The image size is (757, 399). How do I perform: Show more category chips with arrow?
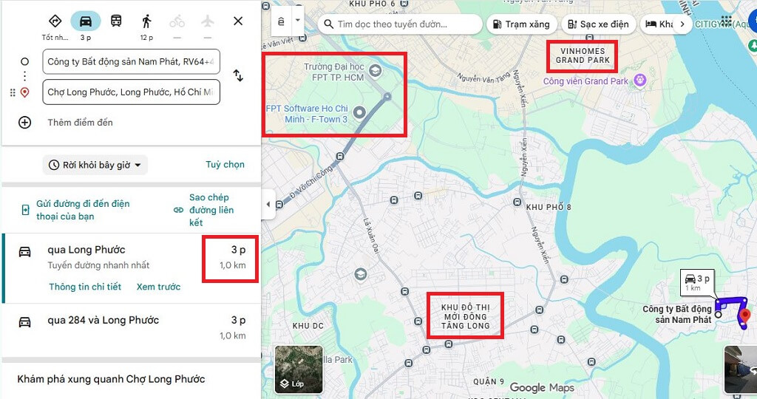pyautogui.click(x=682, y=24)
